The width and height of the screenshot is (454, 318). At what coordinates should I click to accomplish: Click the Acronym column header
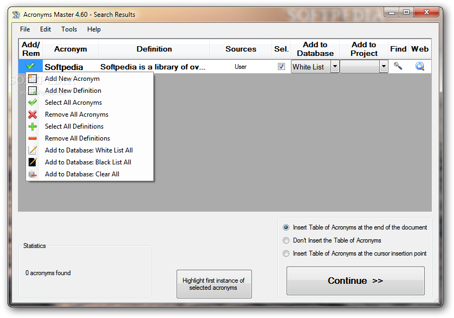coord(70,49)
